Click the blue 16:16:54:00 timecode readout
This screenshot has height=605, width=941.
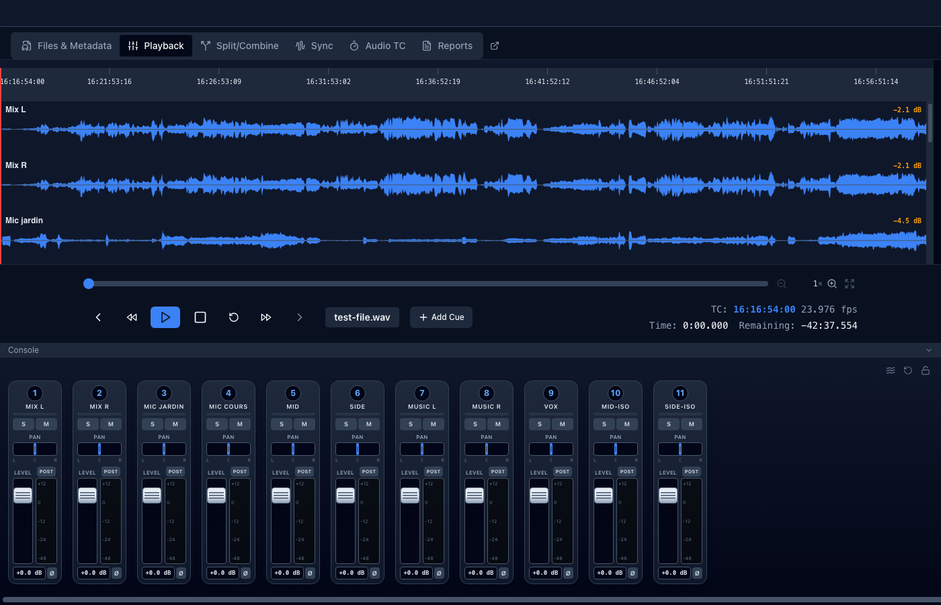tap(764, 309)
